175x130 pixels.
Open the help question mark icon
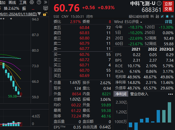pos(39,2)
